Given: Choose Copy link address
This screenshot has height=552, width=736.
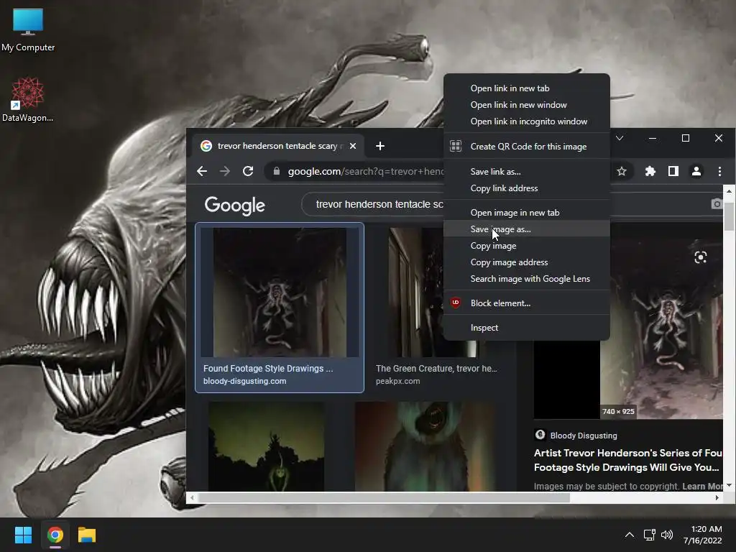Looking at the screenshot, I should click(x=527, y=188).
